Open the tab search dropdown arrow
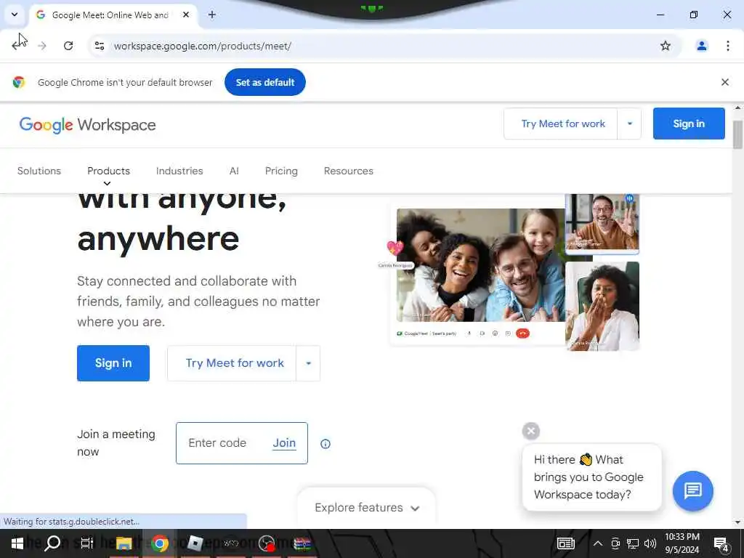 point(15,15)
